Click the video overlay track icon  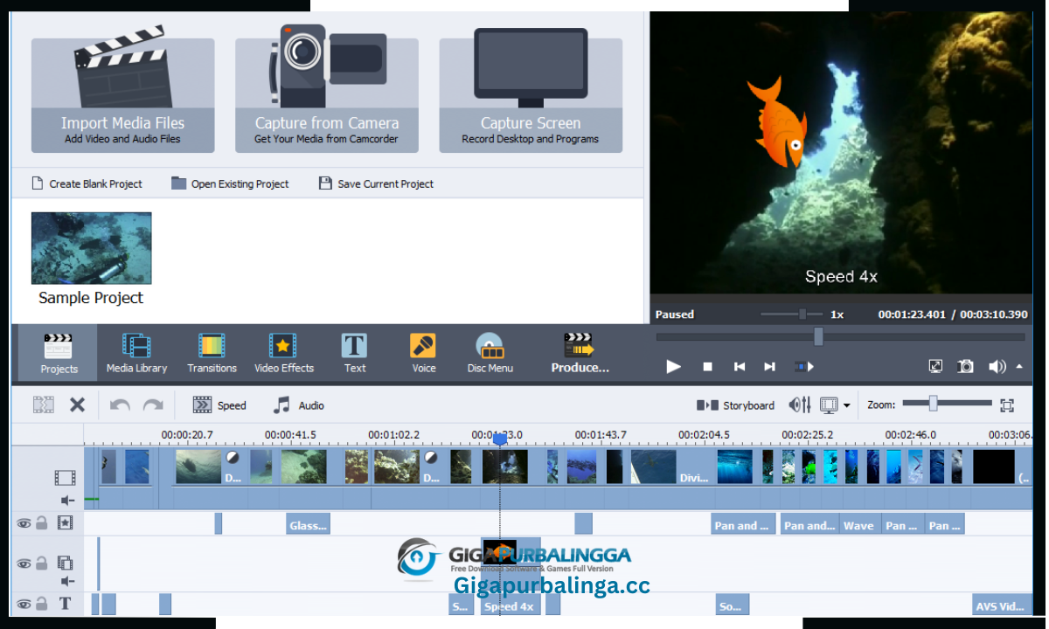click(65, 563)
